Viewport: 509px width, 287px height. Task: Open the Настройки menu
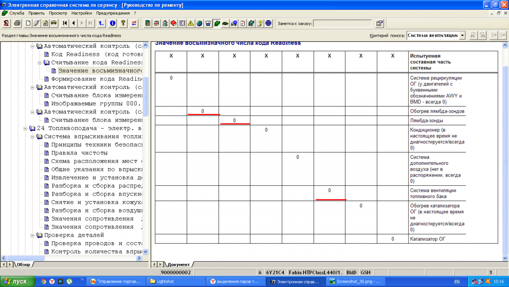coord(81,13)
